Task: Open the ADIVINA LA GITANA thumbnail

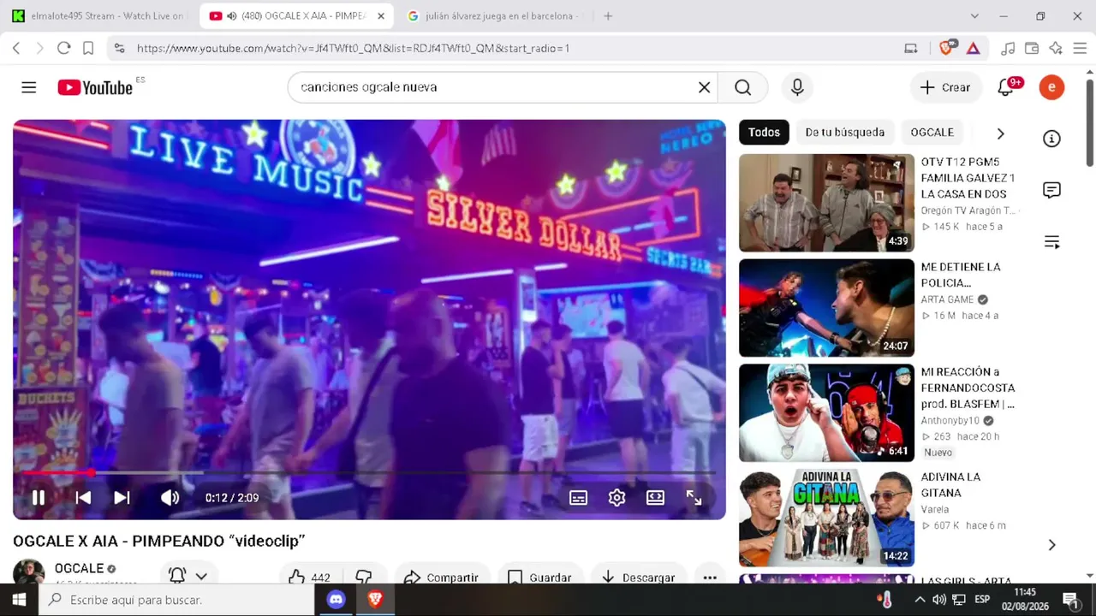Action: pos(826,518)
